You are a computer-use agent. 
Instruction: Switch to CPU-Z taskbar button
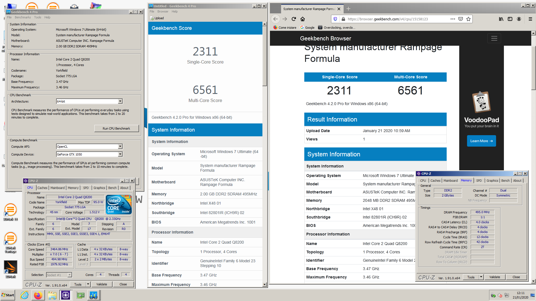(66, 295)
